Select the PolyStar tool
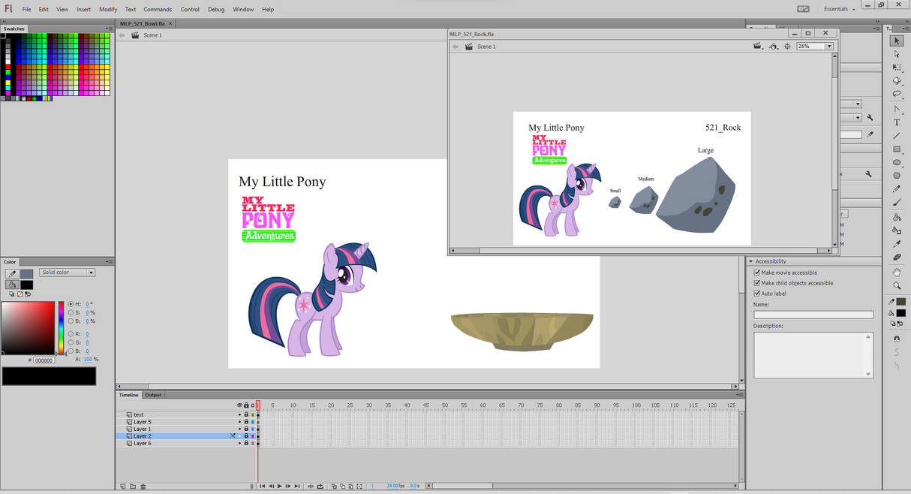Image resolution: width=911 pixels, height=494 pixels. click(x=897, y=176)
